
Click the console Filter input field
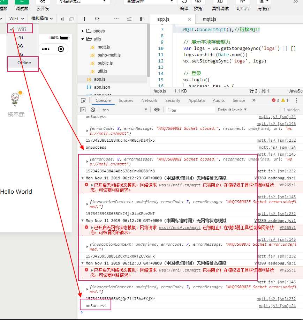[x=190, y=110]
